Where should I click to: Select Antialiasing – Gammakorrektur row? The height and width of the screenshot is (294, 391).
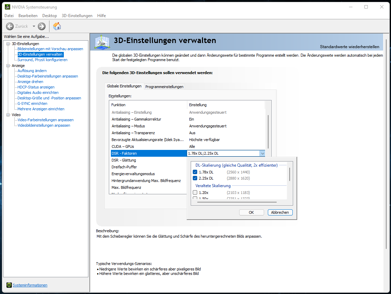pyautogui.click(x=188, y=119)
